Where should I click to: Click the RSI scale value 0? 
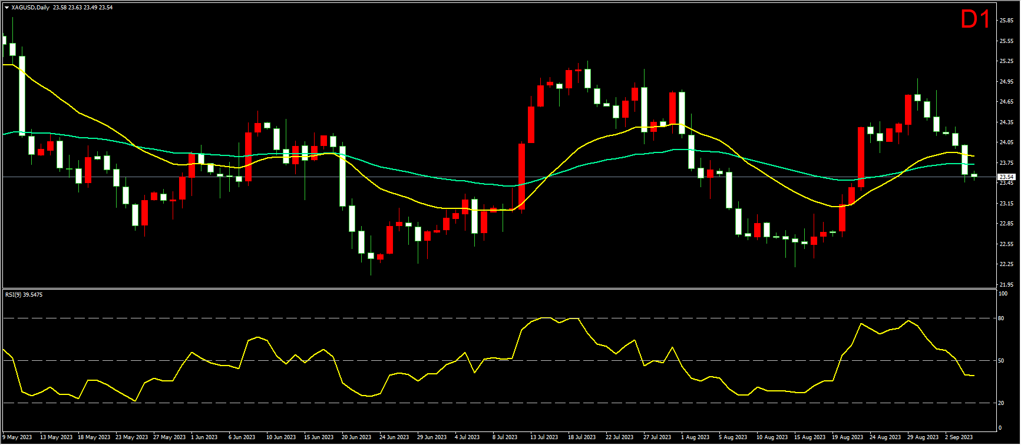click(1000, 428)
